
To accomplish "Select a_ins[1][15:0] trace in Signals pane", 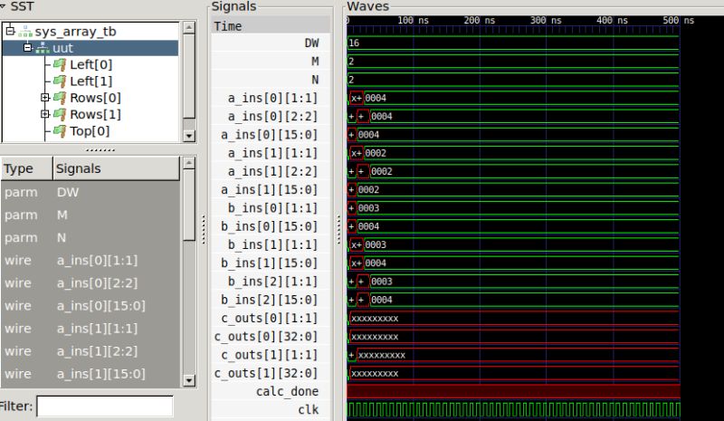I will pos(271,189).
